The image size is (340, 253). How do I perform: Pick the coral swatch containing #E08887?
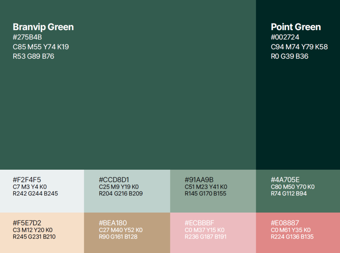pos(298,233)
